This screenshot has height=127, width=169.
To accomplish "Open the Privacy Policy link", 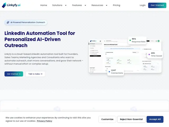I will [44, 121].
